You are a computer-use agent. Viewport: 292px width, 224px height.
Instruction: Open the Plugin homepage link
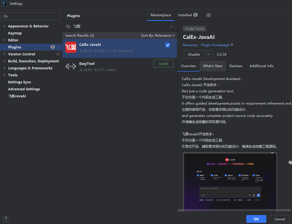[x=215, y=45]
